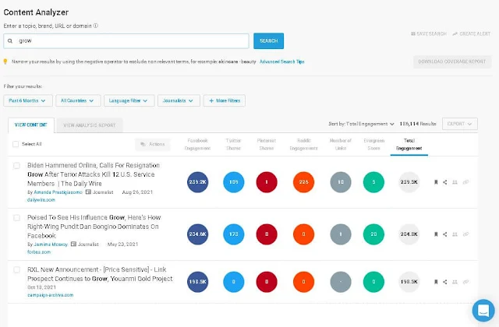Switch to the View Analysis Report tab
Screen dimensions: 499x327
tap(90, 125)
